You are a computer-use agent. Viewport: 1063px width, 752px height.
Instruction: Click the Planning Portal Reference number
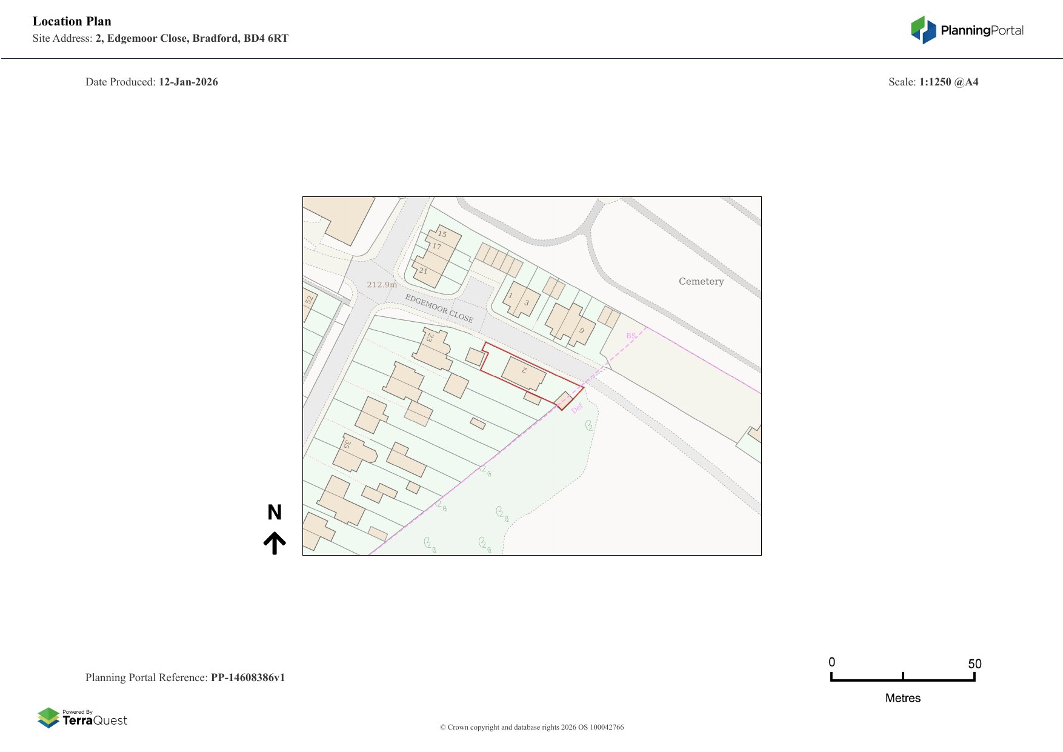247,677
